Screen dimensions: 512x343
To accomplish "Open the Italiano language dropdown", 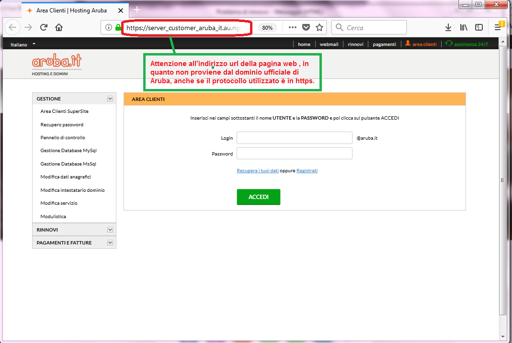I will click(x=23, y=44).
